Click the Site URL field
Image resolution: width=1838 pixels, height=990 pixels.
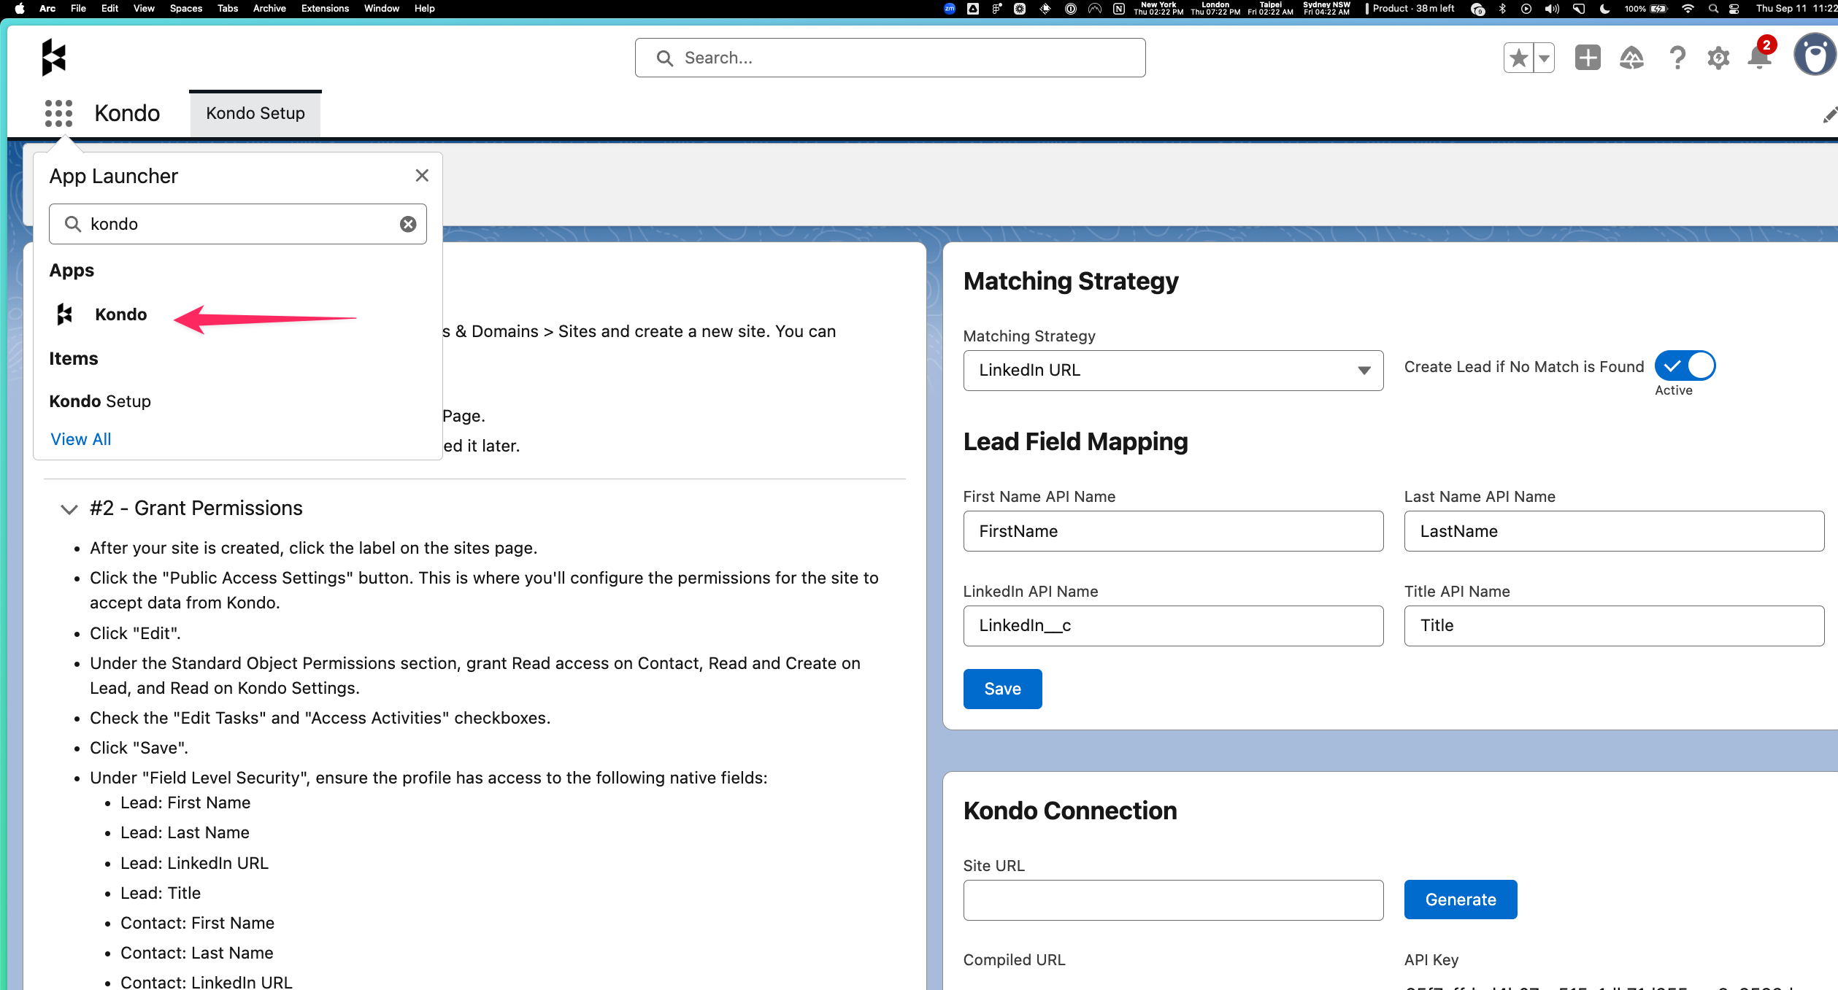coord(1173,900)
